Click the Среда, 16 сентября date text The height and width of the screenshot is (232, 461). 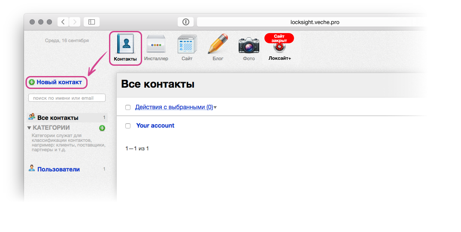67,40
